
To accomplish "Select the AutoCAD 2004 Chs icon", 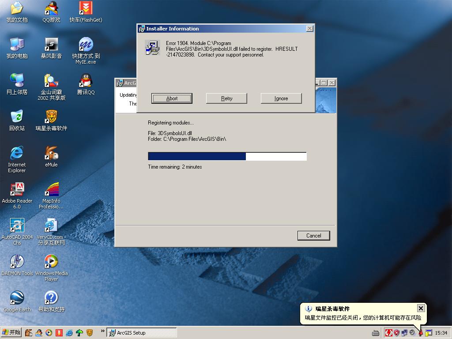I will point(17,232).
